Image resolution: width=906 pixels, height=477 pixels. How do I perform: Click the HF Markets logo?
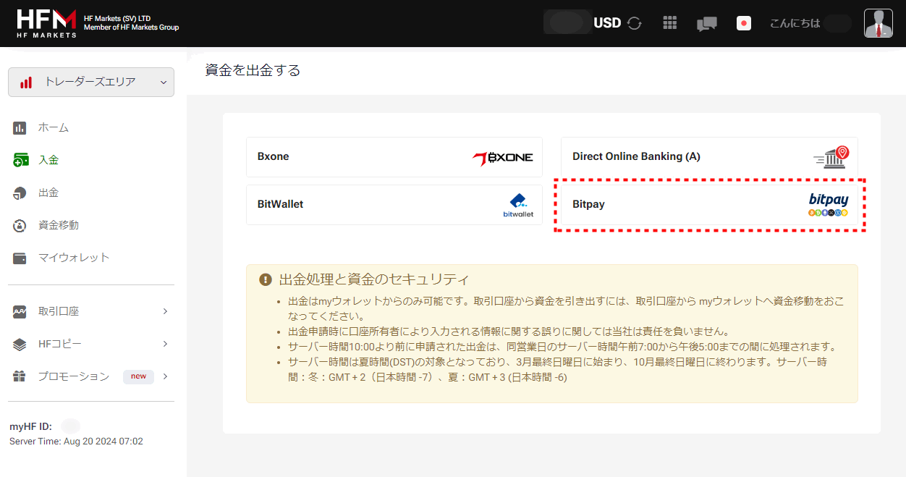click(46, 23)
